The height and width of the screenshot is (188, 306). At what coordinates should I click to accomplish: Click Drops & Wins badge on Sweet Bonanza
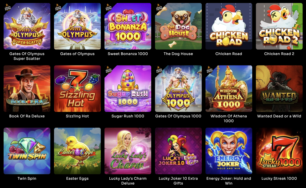click(108, 7)
